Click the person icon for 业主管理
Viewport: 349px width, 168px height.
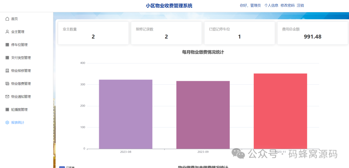click(x=7, y=32)
